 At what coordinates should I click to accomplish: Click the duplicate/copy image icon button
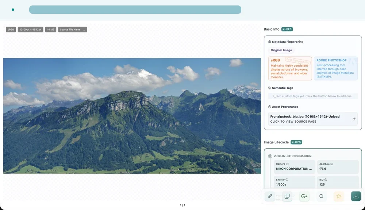[287, 196]
